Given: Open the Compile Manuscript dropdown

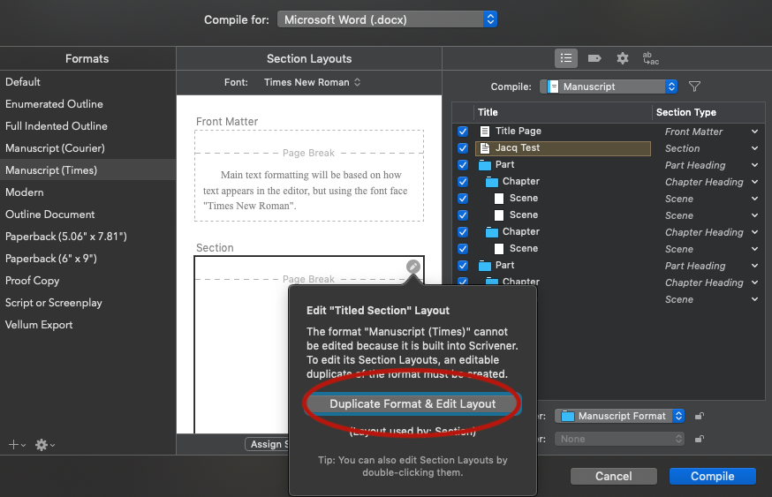Looking at the screenshot, I should pyautogui.click(x=609, y=87).
